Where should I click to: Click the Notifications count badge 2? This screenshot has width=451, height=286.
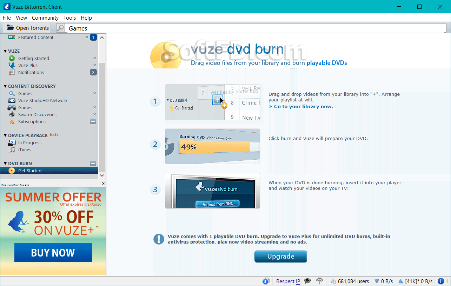(x=93, y=72)
